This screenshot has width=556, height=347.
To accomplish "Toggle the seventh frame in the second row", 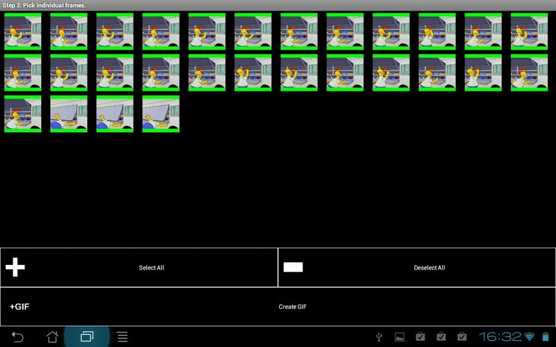I will click(x=299, y=73).
